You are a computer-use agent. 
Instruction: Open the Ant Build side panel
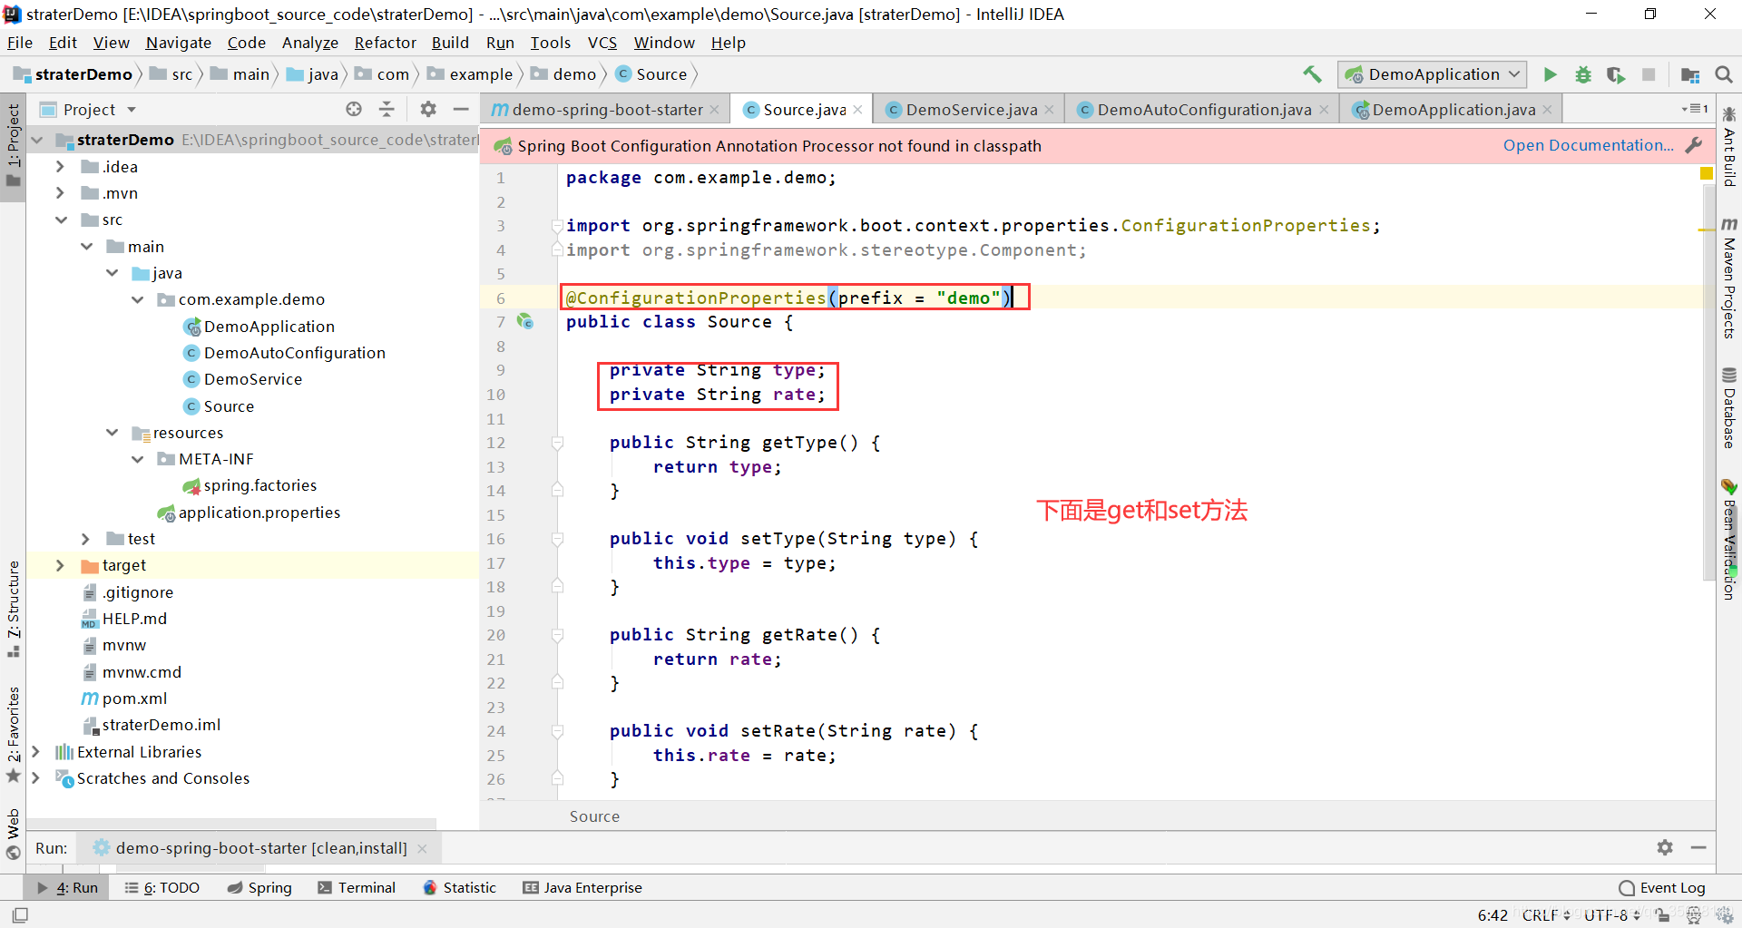click(x=1729, y=147)
